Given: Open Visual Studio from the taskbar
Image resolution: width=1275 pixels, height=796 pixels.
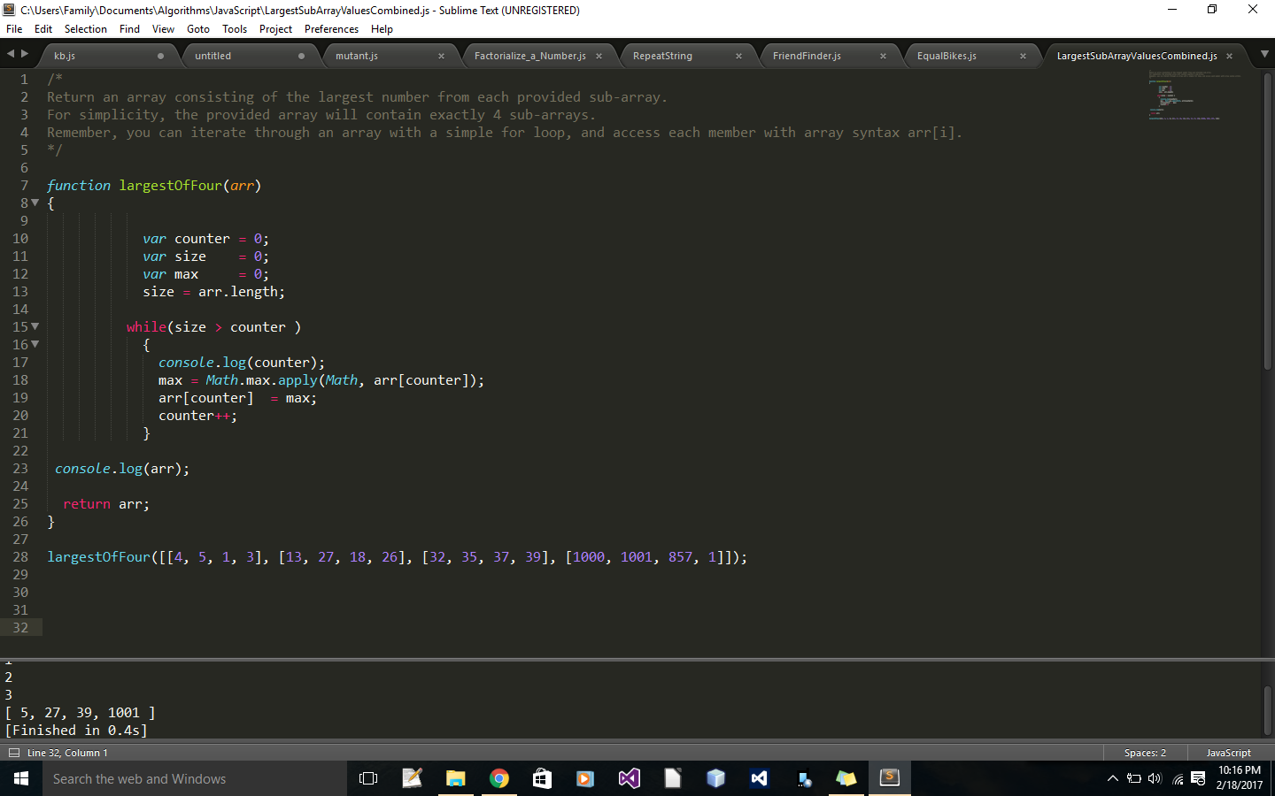Looking at the screenshot, I should tap(629, 778).
